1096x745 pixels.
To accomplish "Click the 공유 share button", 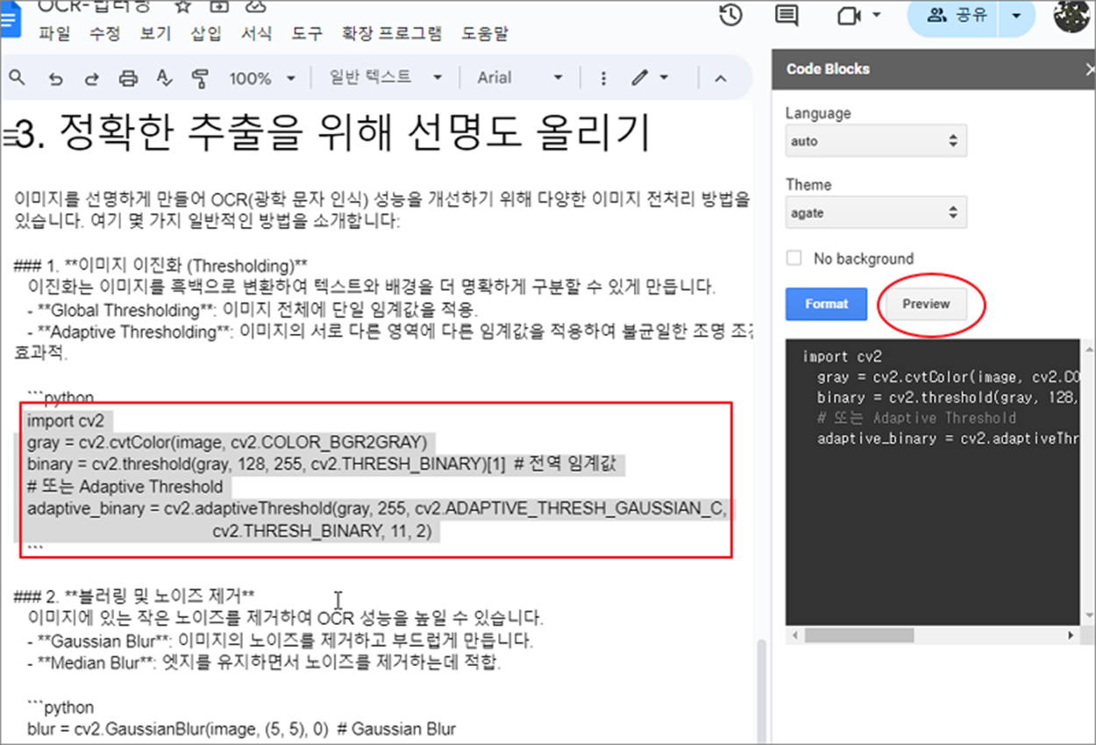I will pyautogui.click(x=957, y=15).
